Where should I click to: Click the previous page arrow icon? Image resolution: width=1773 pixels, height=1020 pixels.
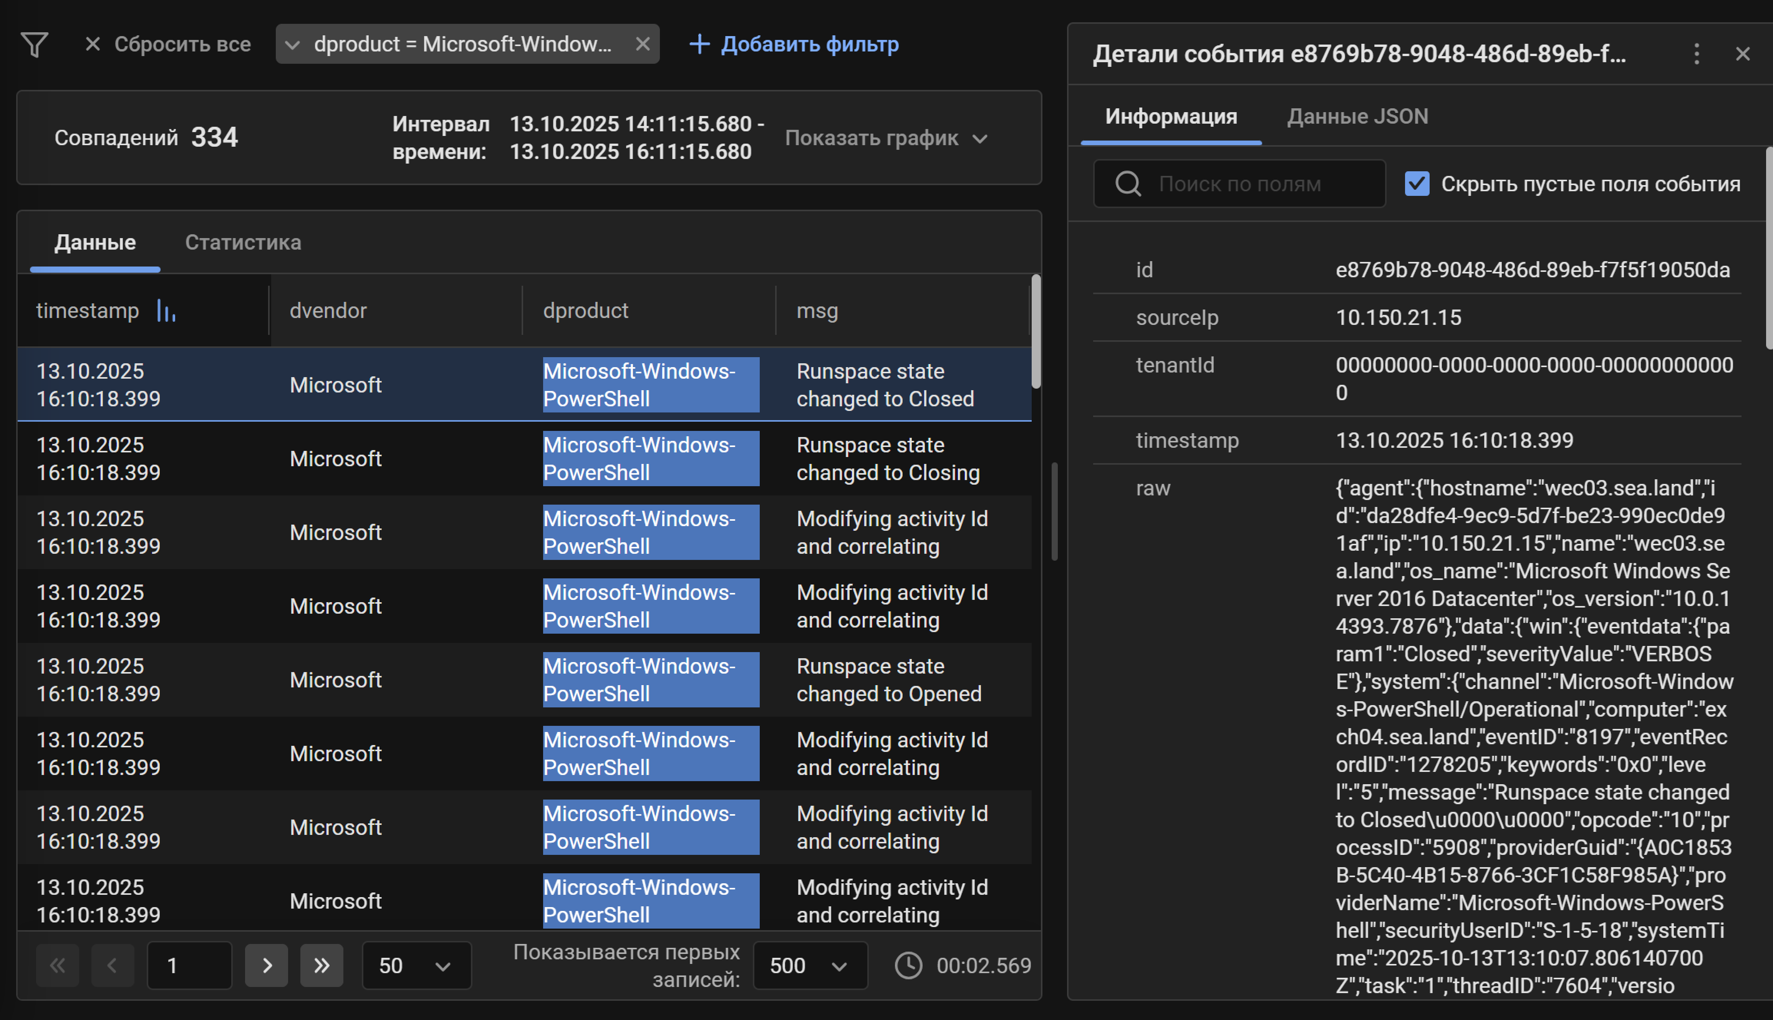point(113,965)
